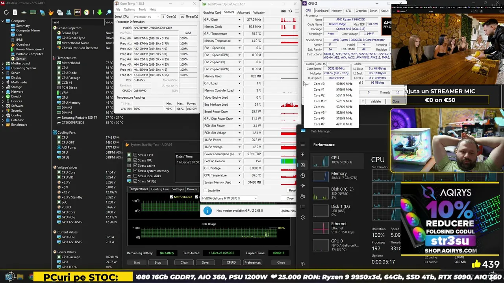Open Core Temp Select CPU processor dropdown

(x=146, y=17)
